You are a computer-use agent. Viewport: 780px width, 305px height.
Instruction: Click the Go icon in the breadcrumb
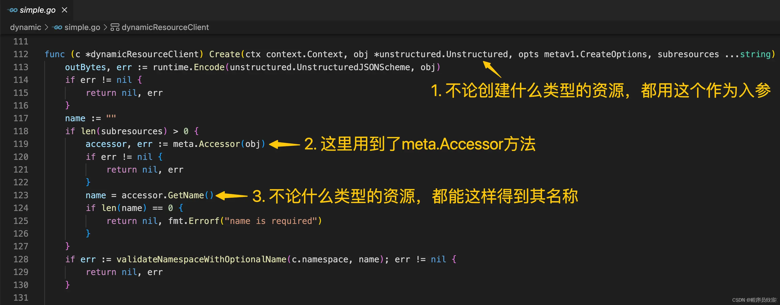coord(57,27)
